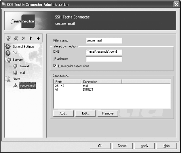Click the Remove button
The width and height of the screenshot is (181, 153).
(108, 113)
